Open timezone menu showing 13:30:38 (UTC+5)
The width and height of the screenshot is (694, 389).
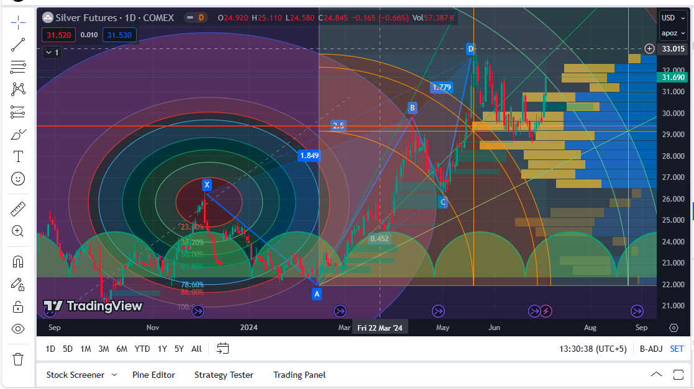593,349
